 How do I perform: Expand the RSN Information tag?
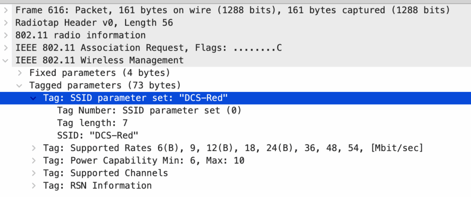[33, 186]
